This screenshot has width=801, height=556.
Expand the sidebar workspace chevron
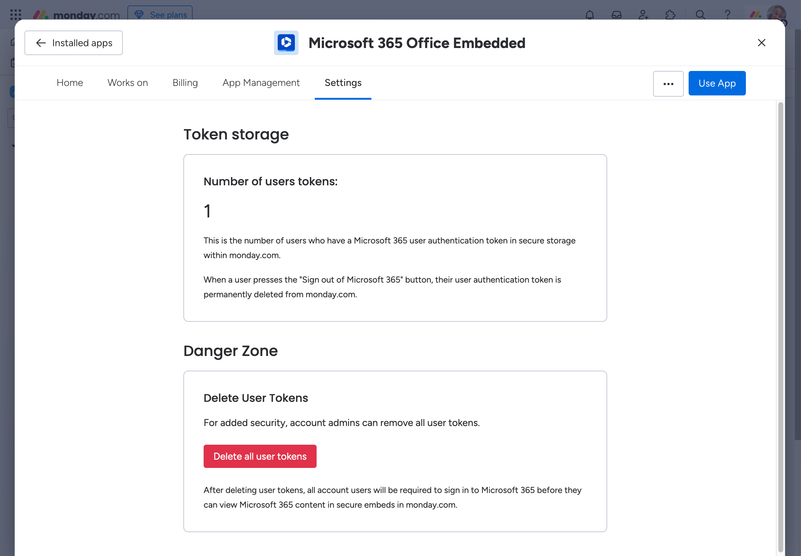click(x=13, y=146)
